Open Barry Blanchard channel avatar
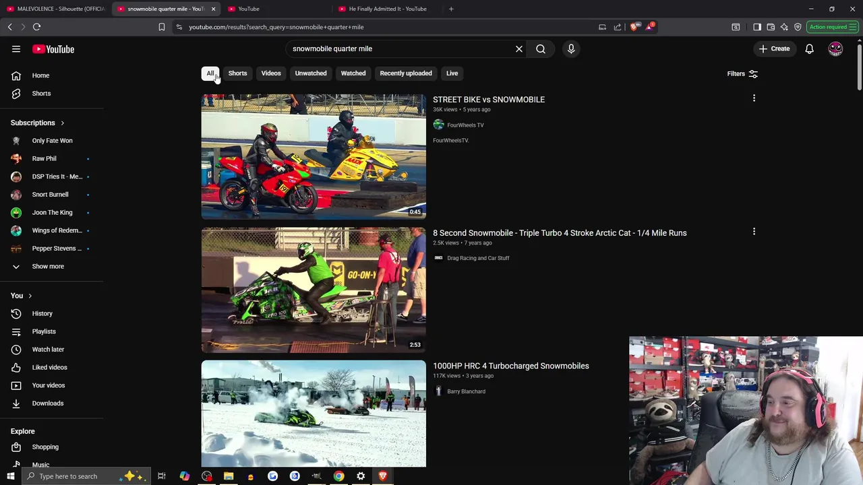The height and width of the screenshot is (485, 863). pyautogui.click(x=438, y=391)
